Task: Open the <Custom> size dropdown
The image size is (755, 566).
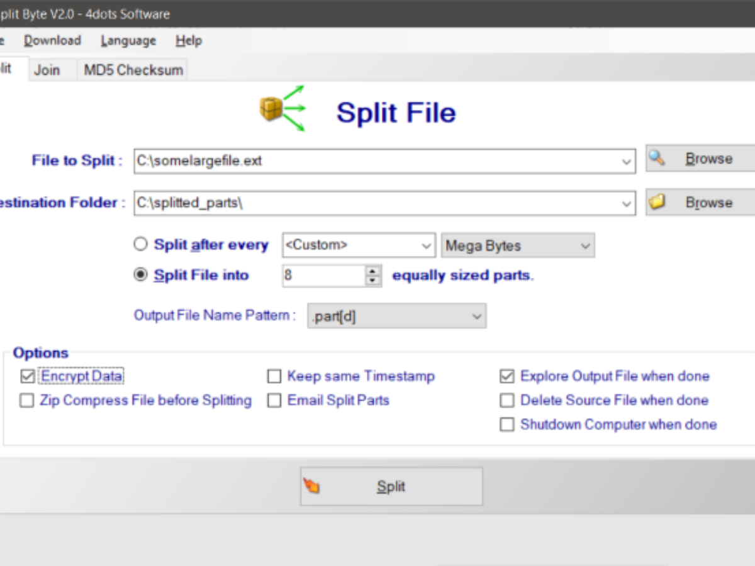Action: pos(427,246)
